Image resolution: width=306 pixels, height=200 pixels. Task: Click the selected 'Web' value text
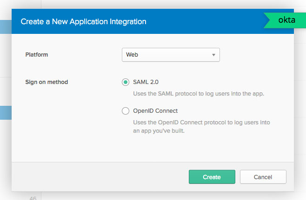pos(133,55)
